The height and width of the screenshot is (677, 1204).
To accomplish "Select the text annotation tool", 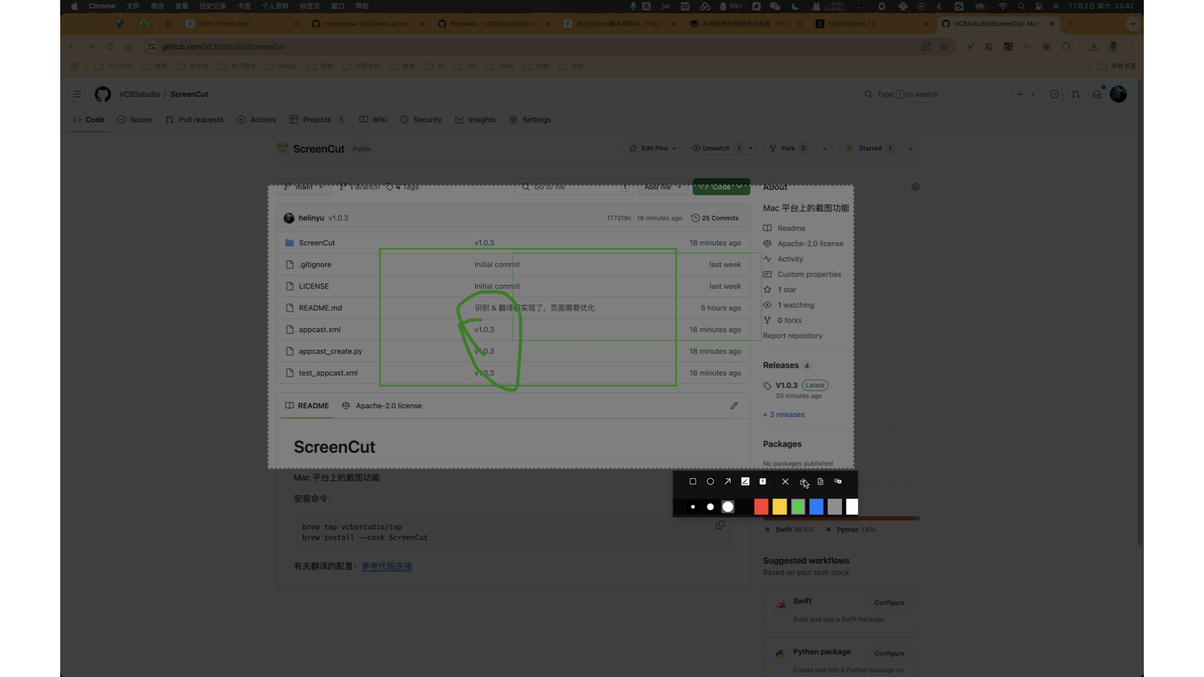I will click(763, 481).
